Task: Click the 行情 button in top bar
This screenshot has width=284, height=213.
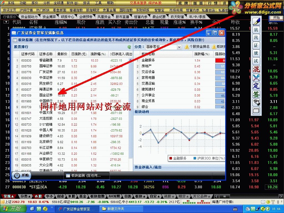Action: (212, 3)
